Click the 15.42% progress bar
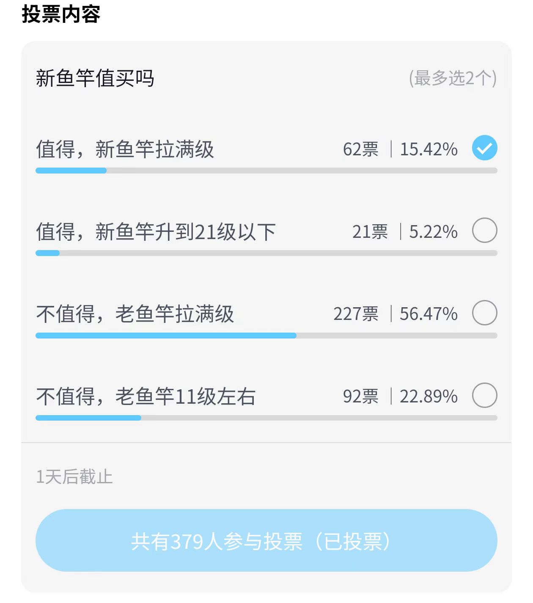Screen dimensions: 533x603 click(266, 171)
